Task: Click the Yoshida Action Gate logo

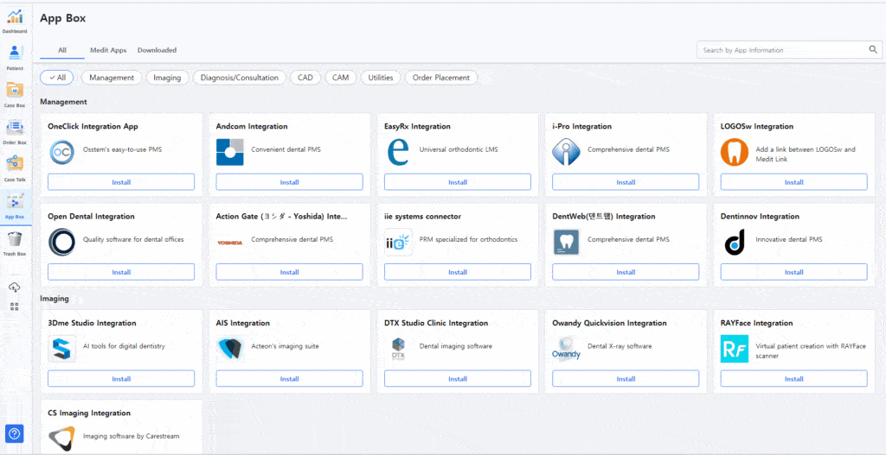Action: [x=230, y=243]
